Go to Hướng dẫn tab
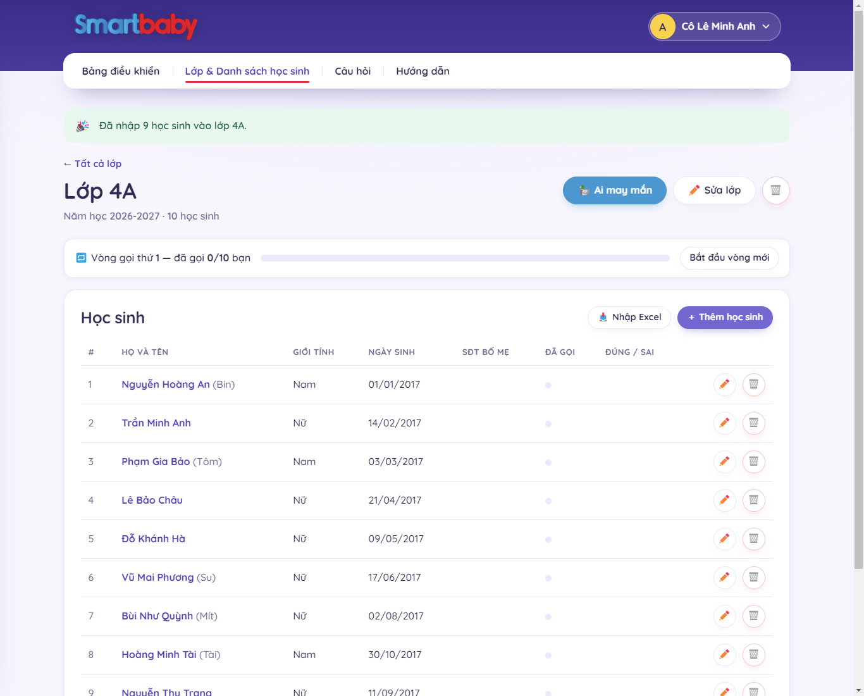The height and width of the screenshot is (696, 864). [423, 71]
